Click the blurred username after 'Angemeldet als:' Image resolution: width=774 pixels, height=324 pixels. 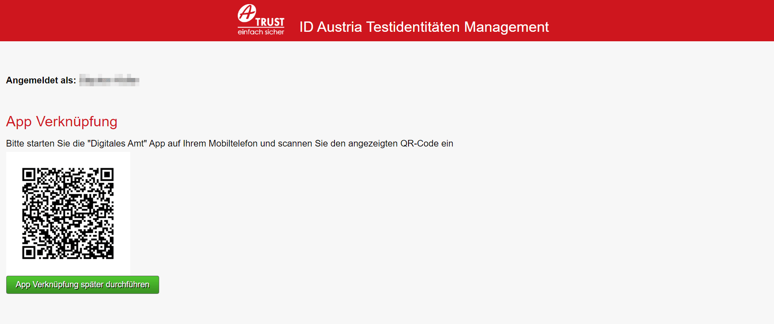(x=109, y=80)
